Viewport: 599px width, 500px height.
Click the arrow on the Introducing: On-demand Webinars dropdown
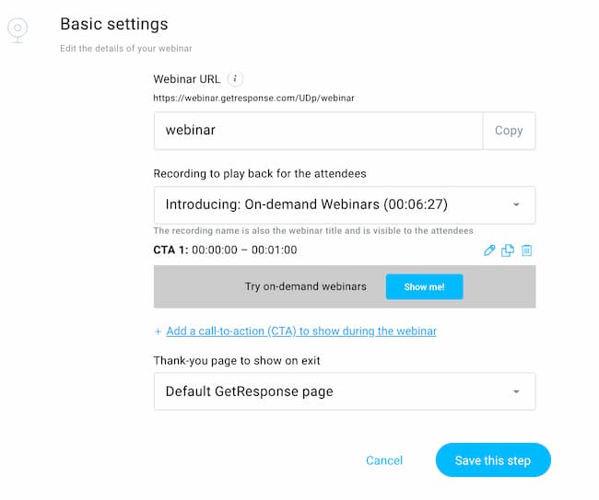(516, 204)
